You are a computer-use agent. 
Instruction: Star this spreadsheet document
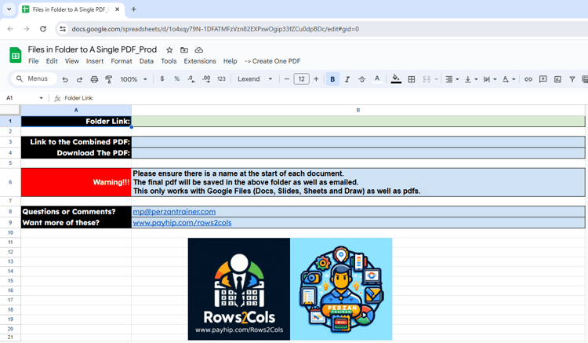(169, 50)
